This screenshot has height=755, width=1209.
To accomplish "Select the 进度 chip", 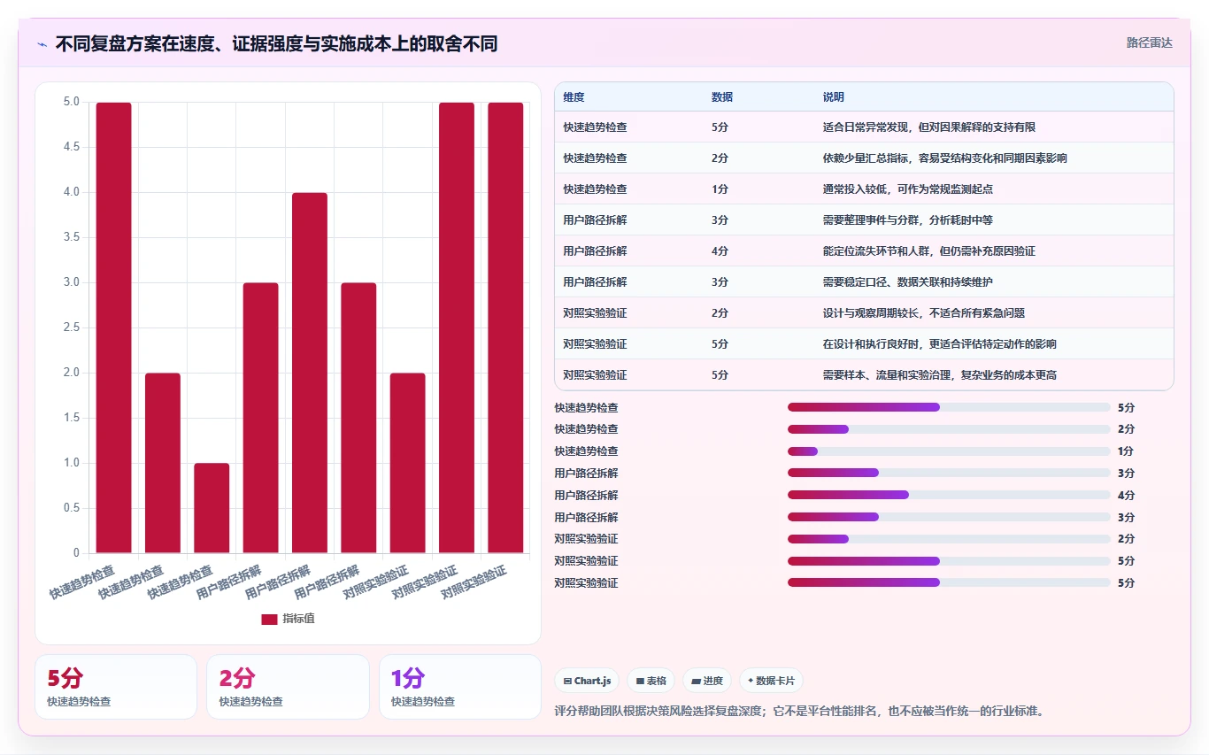I will [x=707, y=681].
